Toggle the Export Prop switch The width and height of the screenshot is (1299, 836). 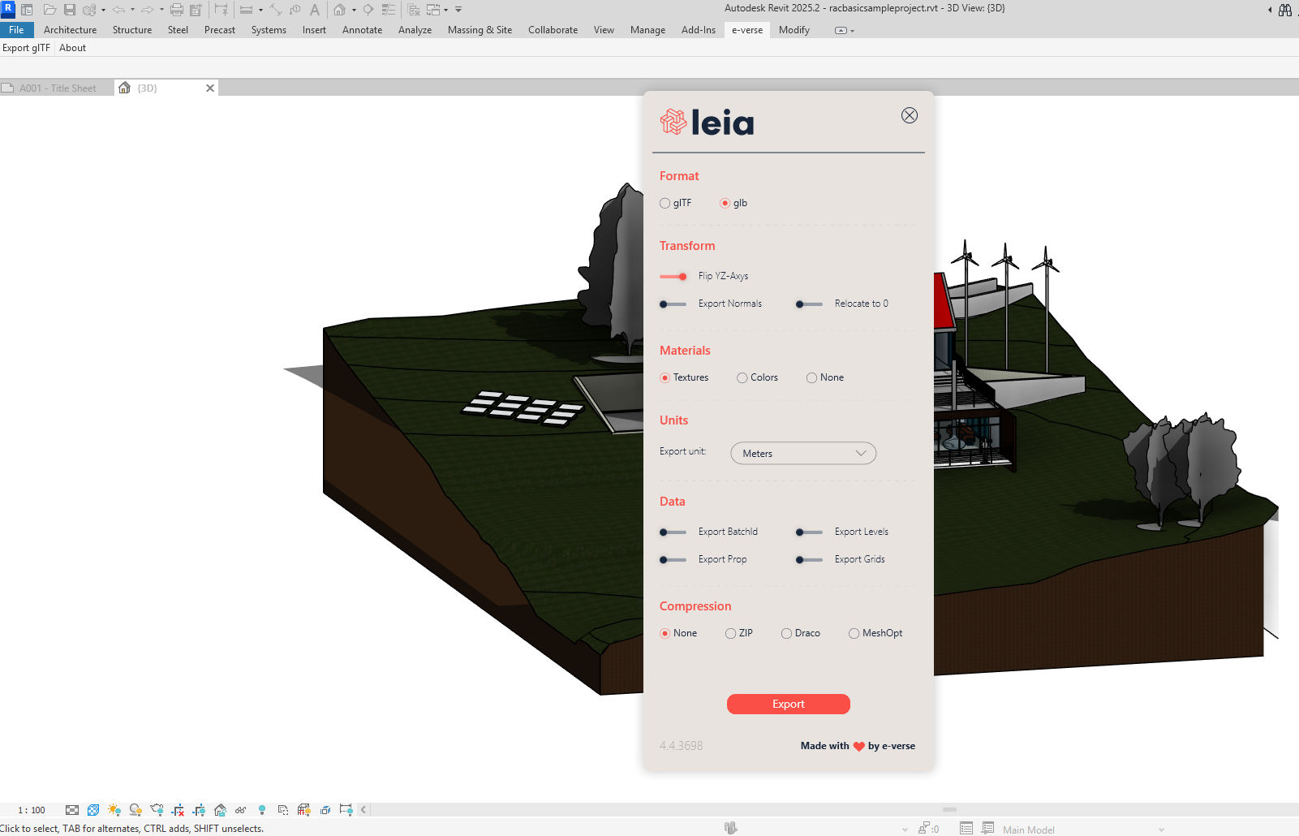[673, 560]
